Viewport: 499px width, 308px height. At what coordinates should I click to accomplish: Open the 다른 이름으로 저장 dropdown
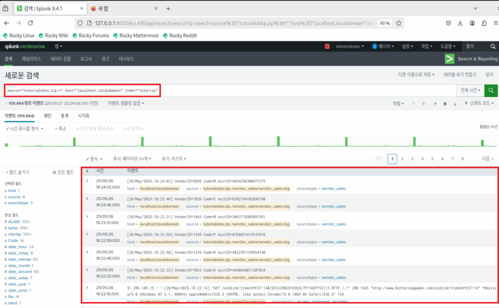[x=416, y=75]
